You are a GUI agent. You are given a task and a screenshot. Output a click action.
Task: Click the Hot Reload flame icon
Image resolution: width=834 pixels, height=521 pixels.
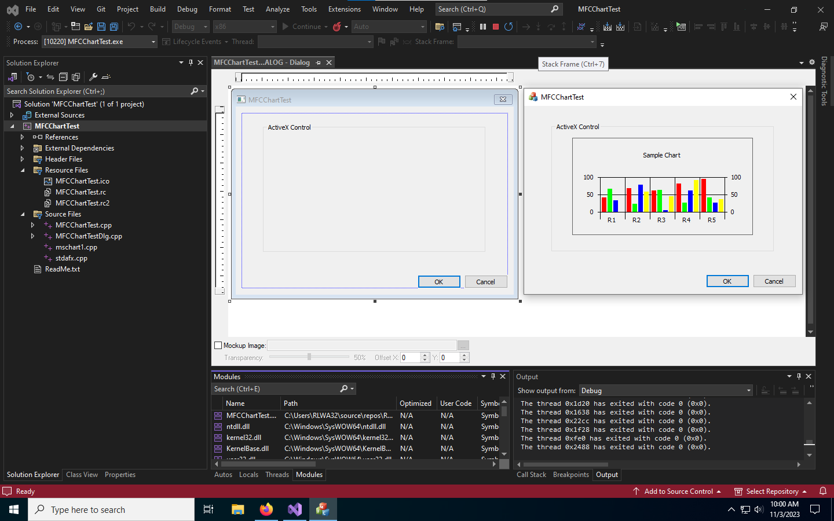click(336, 27)
